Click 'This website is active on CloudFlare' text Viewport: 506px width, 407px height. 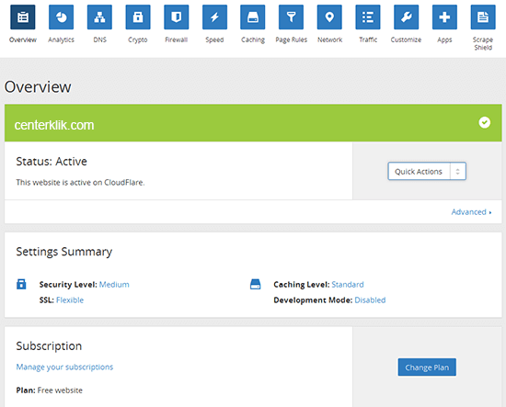click(x=80, y=183)
